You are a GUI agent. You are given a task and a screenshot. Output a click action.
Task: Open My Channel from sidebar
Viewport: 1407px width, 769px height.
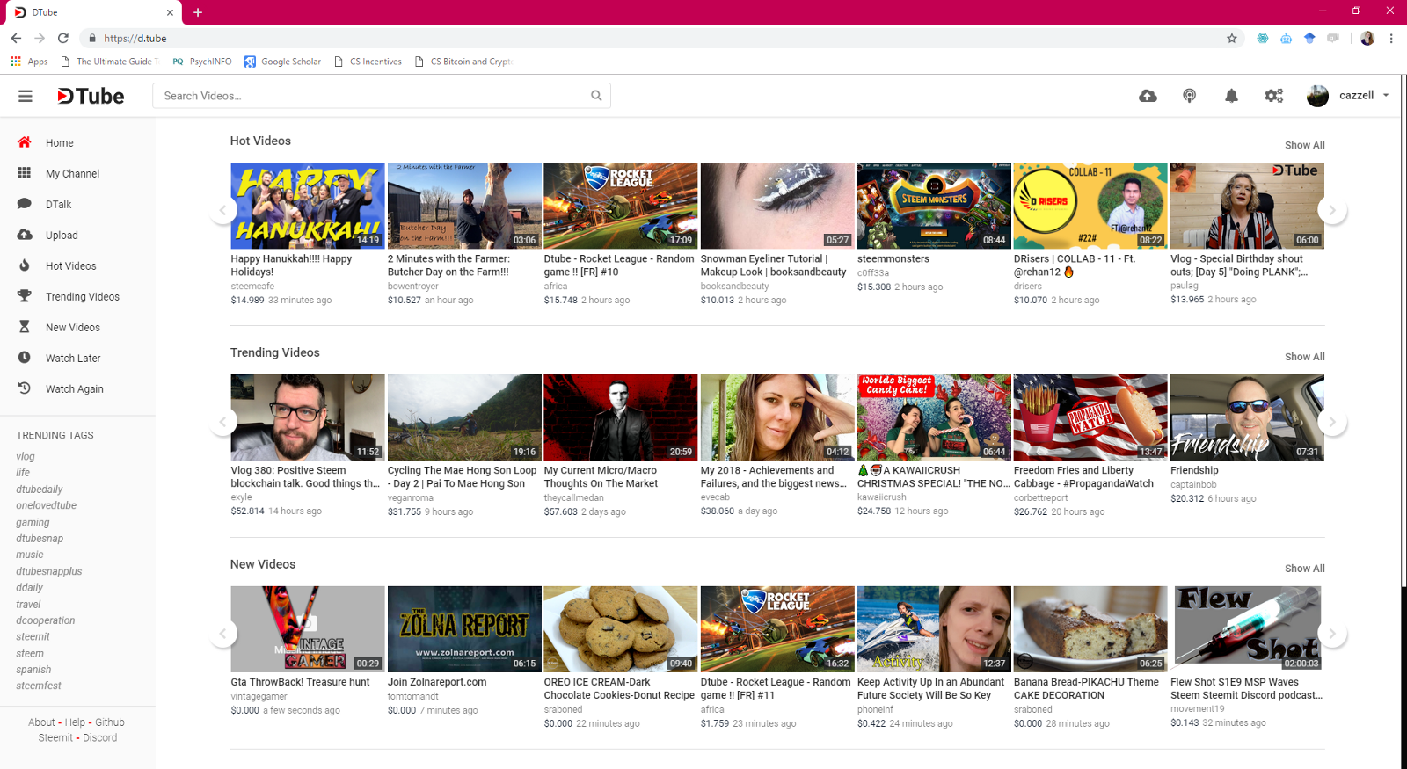point(72,174)
